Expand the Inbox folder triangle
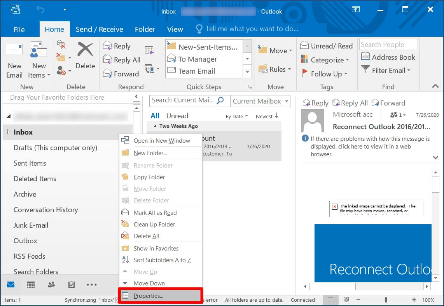Viewport: 444px width, 306px height. tap(9, 131)
